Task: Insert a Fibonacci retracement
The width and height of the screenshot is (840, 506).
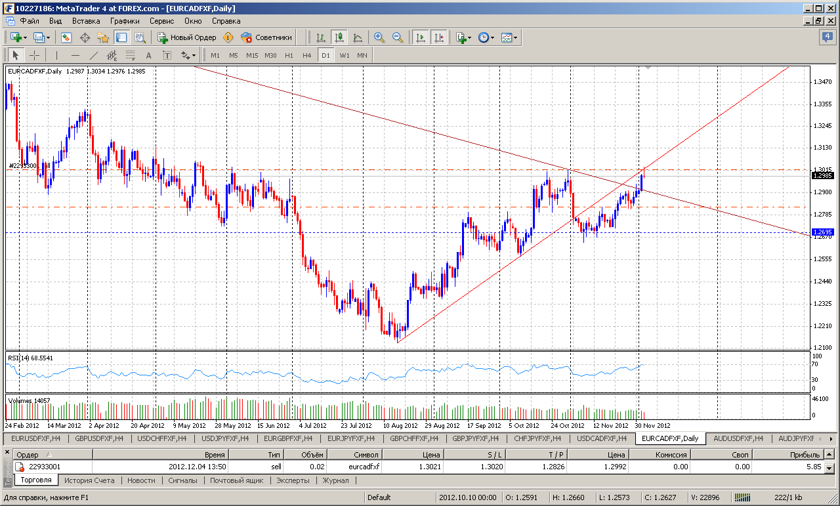Action: 130,55
